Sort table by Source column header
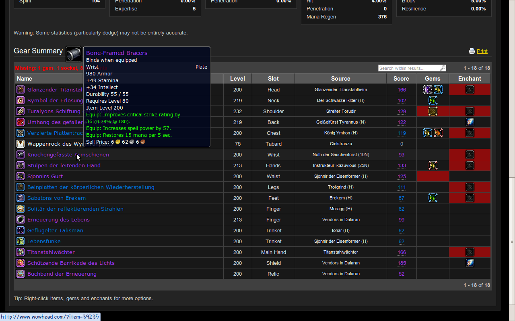Image resolution: width=515 pixels, height=321 pixels. [x=340, y=79]
